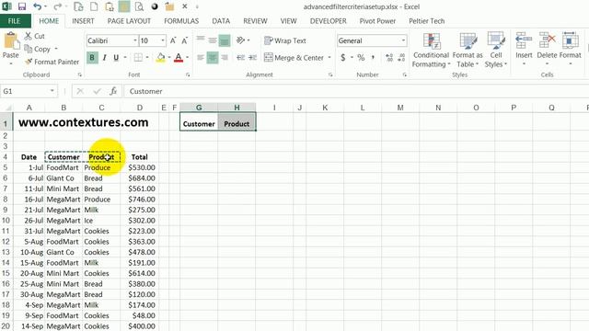The height and width of the screenshot is (331, 589).
Task: Apply the red font color
Action: pyautogui.click(x=179, y=57)
